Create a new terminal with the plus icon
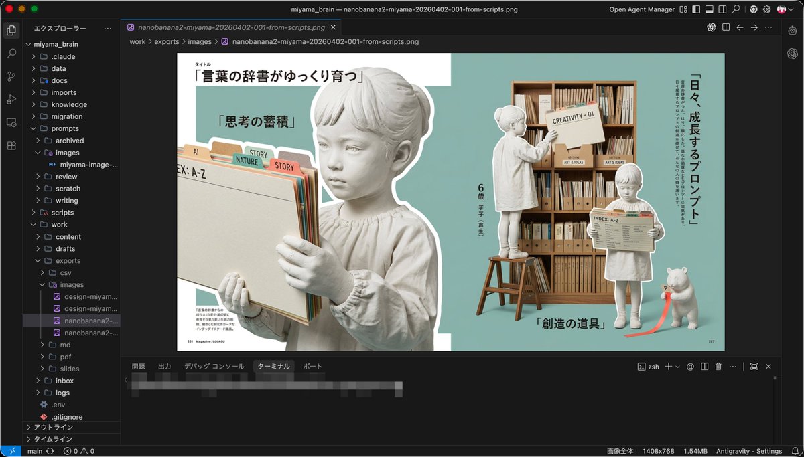The height and width of the screenshot is (457, 804). coord(668,366)
